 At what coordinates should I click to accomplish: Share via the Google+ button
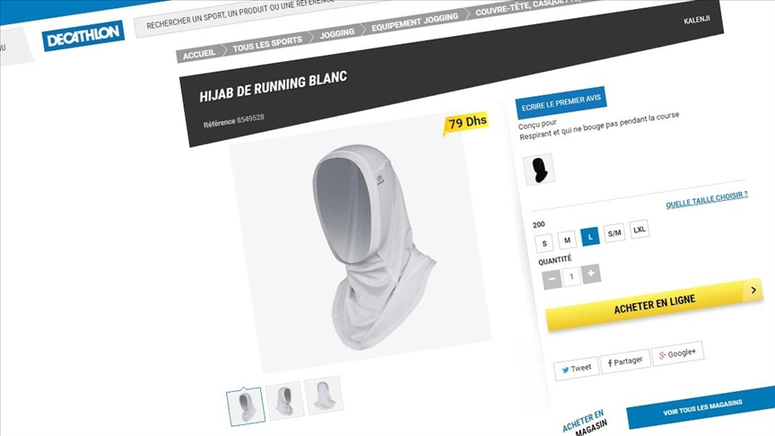click(677, 353)
